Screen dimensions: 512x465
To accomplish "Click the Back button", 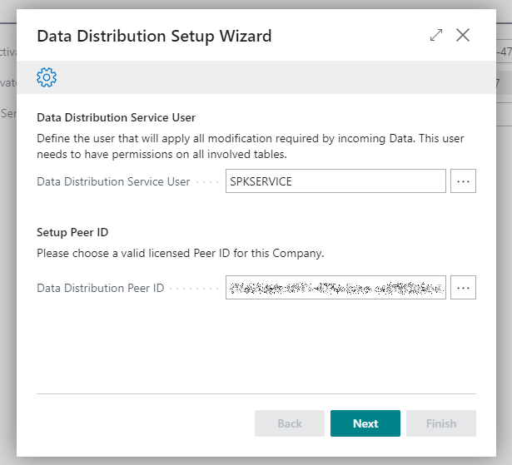I will click(289, 423).
